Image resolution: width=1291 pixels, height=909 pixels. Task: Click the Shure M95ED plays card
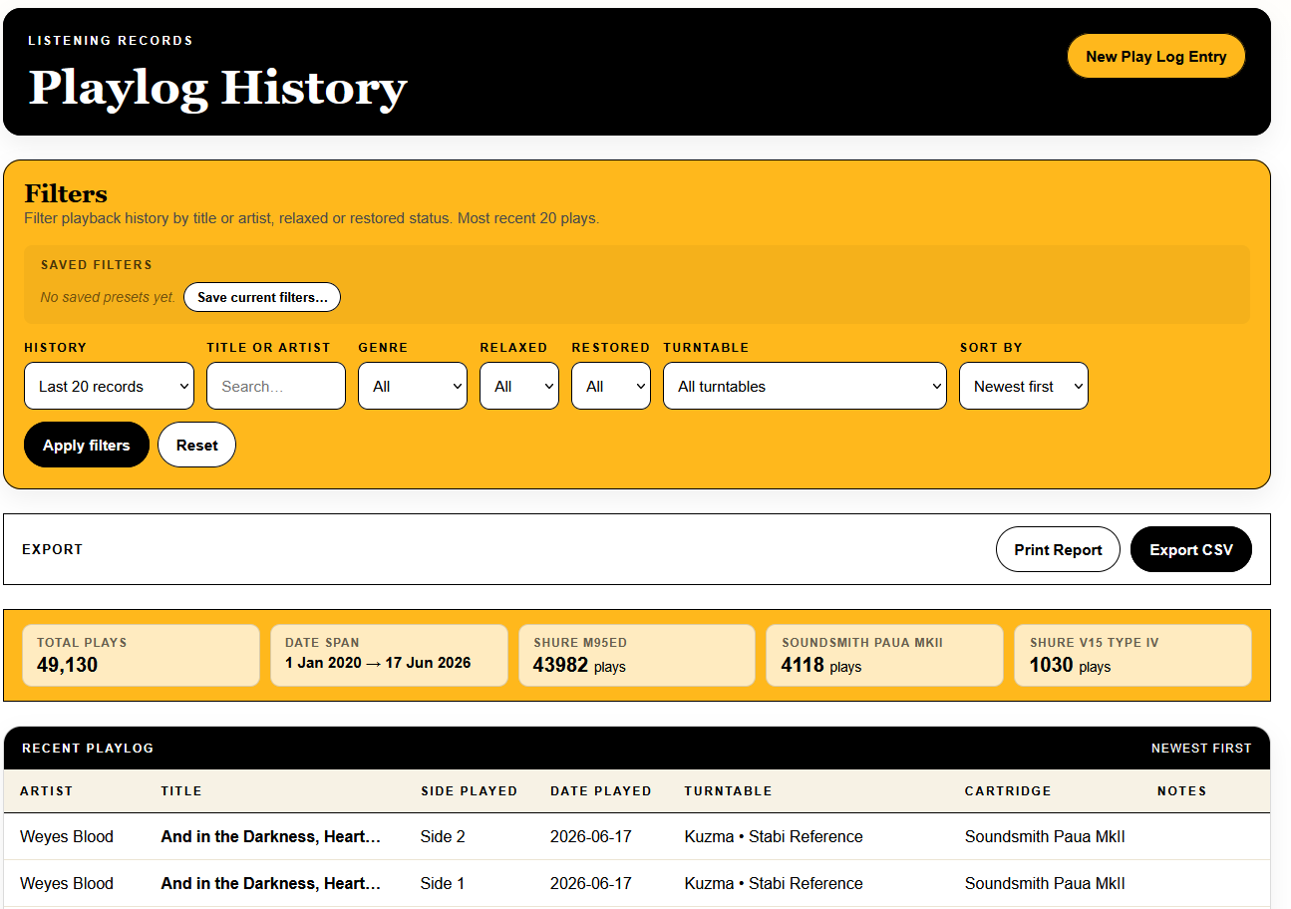click(x=637, y=655)
